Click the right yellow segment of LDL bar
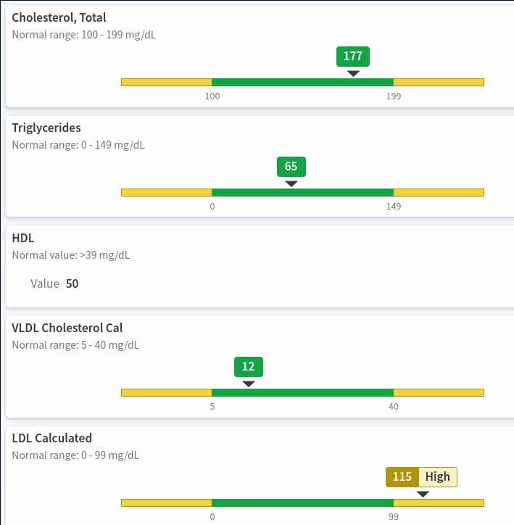The image size is (514, 525). tap(439, 503)
